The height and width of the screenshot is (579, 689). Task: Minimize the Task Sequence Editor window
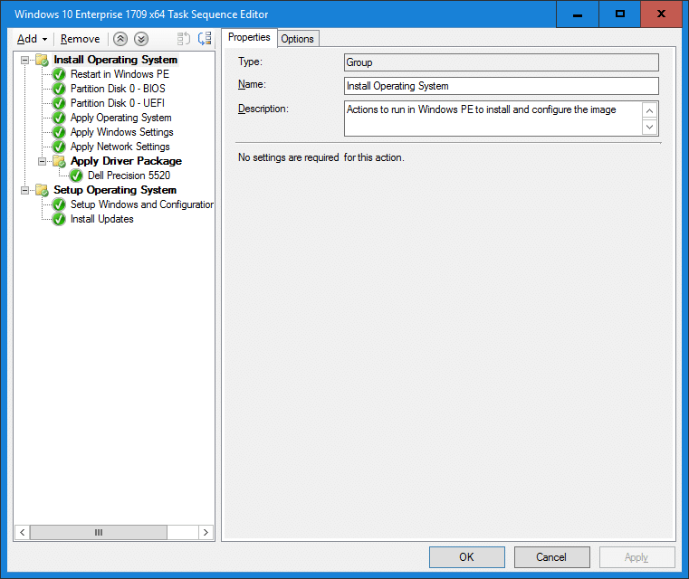(578, 14)
